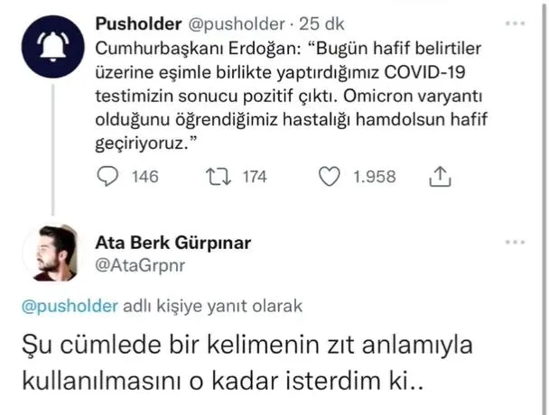Open more options on Pusholder's tweet

point(516,20)
